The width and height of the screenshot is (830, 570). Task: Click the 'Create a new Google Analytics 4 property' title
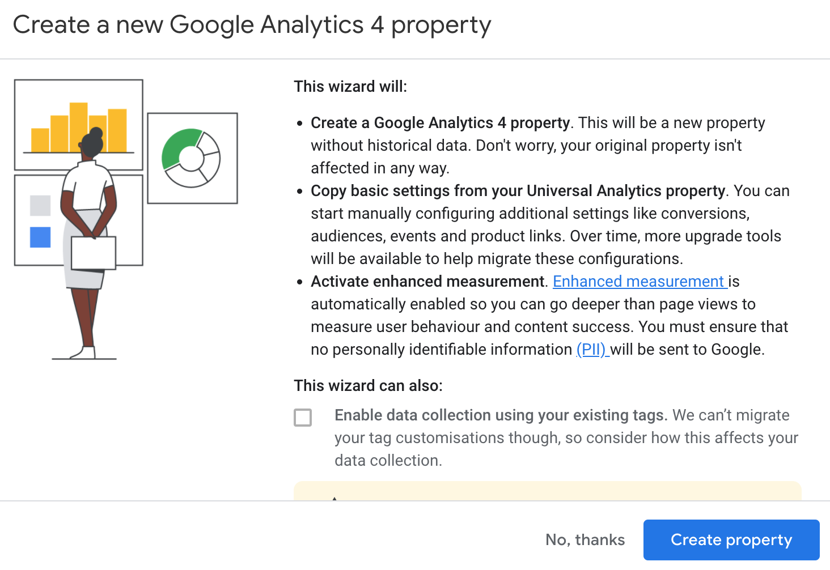point(252,25)
